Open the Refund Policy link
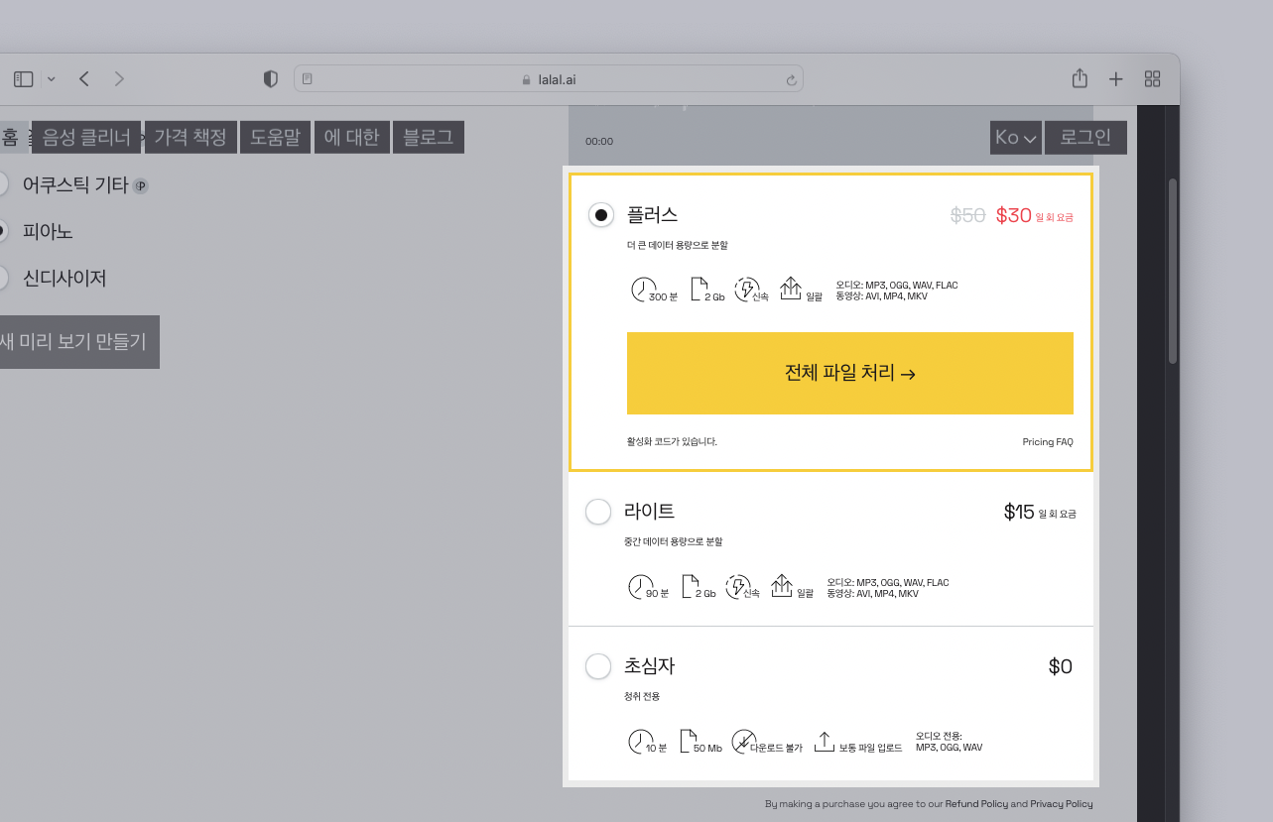 (976, 804)
